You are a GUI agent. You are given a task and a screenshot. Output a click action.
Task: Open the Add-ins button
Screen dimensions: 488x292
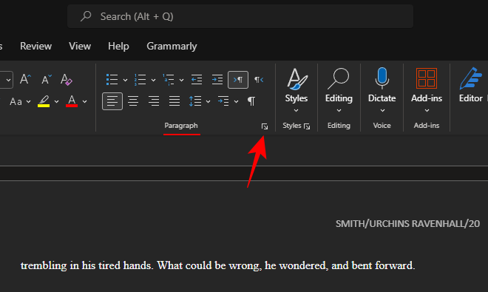(427, 90)
